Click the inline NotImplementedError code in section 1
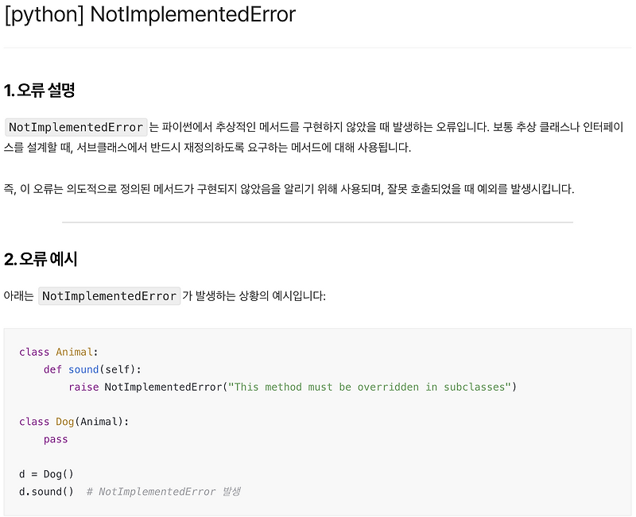Screen dimensions: 636x517 coord(76,127)
